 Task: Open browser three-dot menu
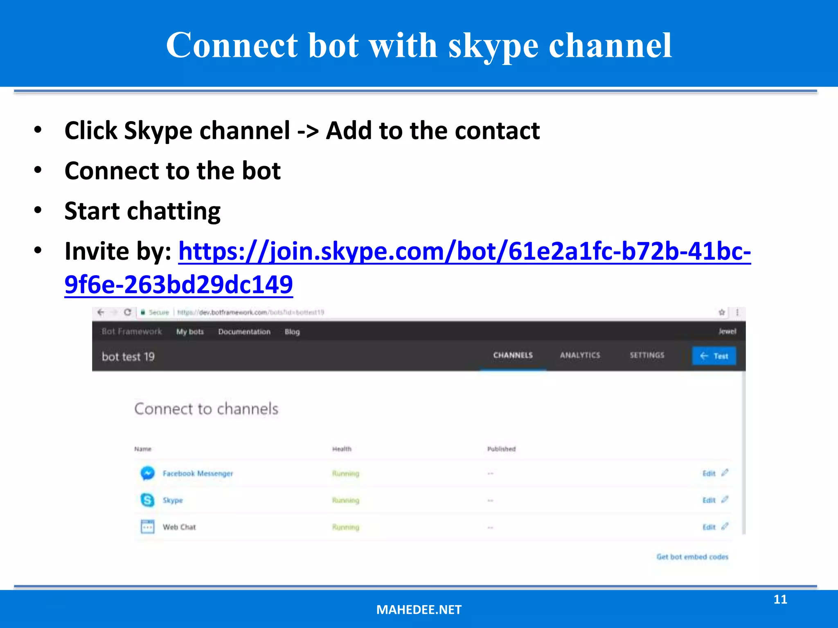[x=737, y=312]
